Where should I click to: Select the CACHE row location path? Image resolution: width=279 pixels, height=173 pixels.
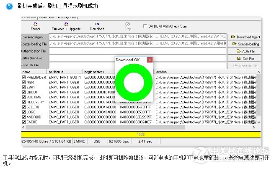pos(206,122)
